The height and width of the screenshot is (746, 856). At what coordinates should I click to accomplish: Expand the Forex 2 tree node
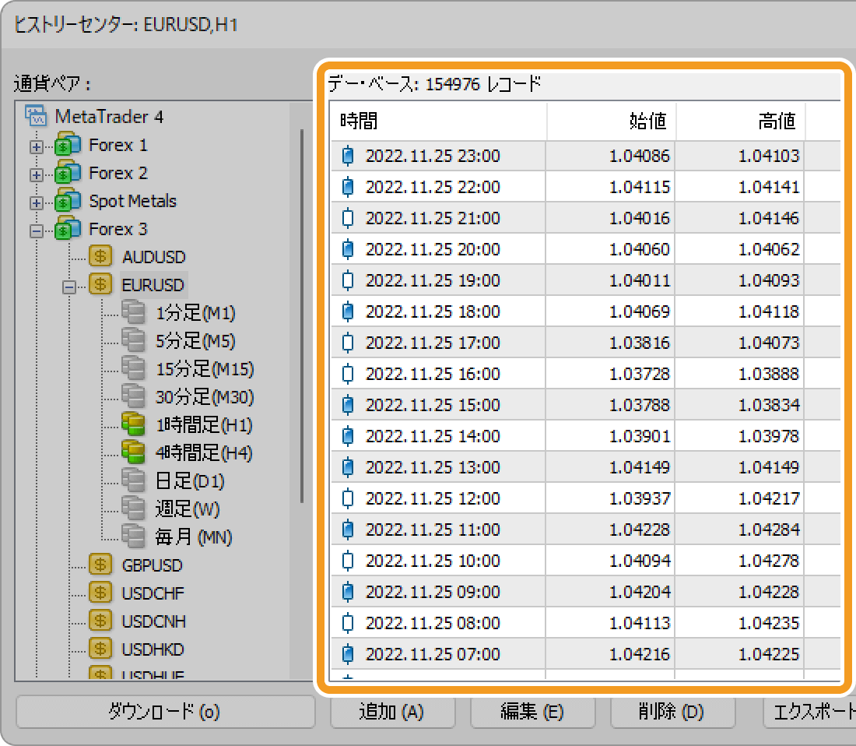point(37,174)
